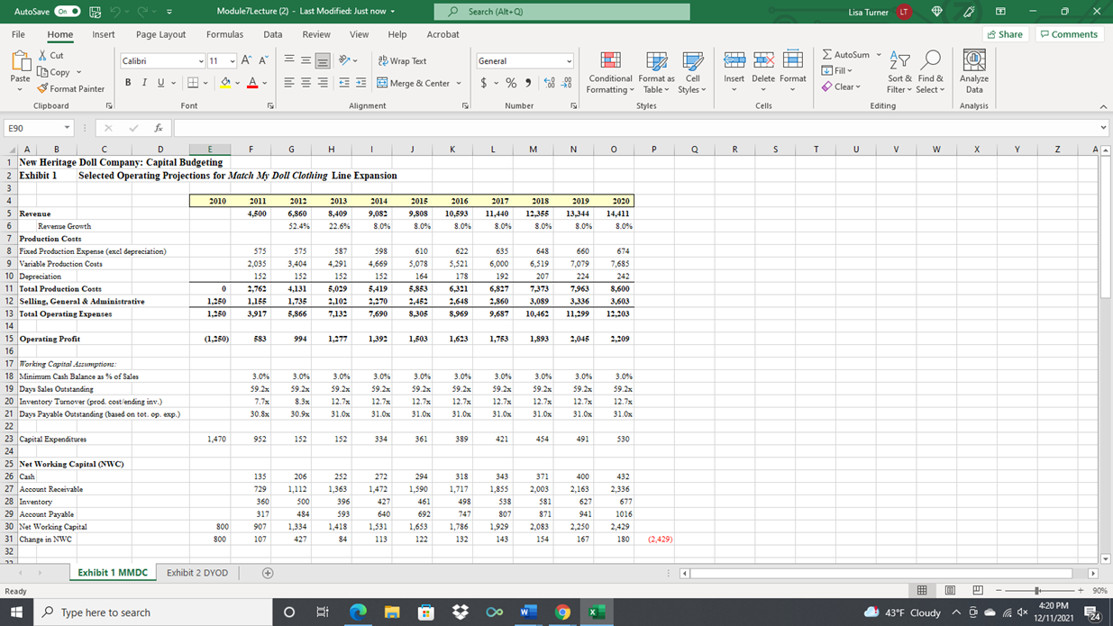This screenshot has width=1113, height=626.
Task: Apply the red Font Color
Action: (252, 83)
